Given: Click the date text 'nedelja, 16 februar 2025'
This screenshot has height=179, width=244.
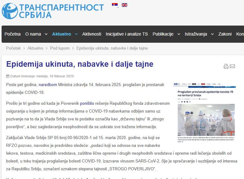Looking at the screenshot, I should tap(55, 76).
